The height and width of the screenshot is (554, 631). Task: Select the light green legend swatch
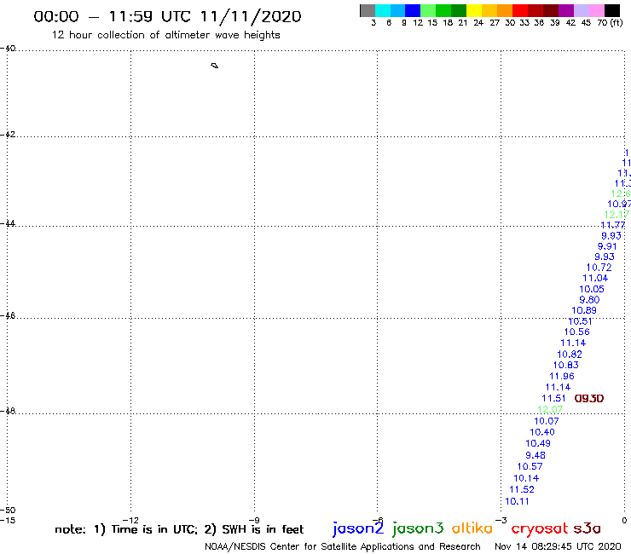click(428, 10)
